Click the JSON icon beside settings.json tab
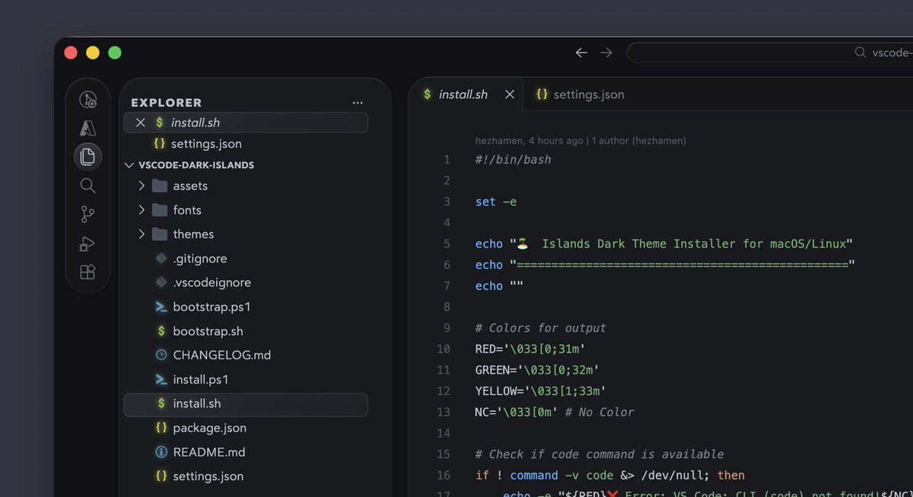The width and height of the screenshot is (913, 497). [542, 94]
